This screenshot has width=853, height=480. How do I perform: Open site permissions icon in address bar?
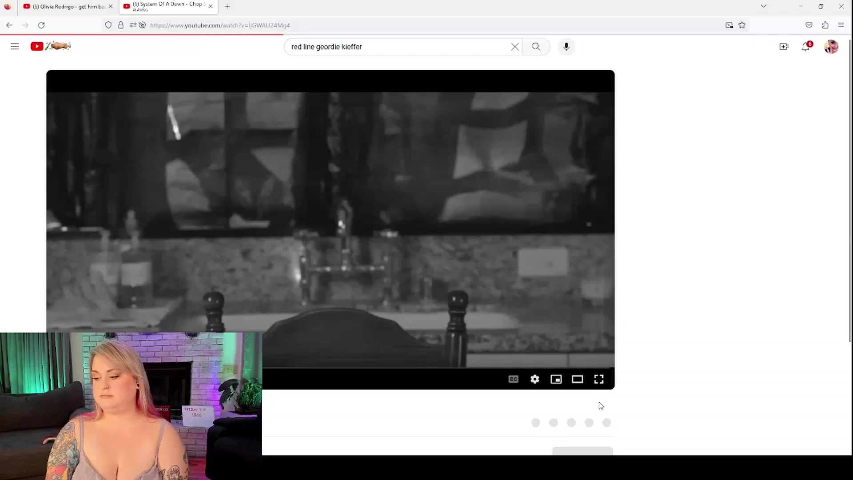point(132,25)
